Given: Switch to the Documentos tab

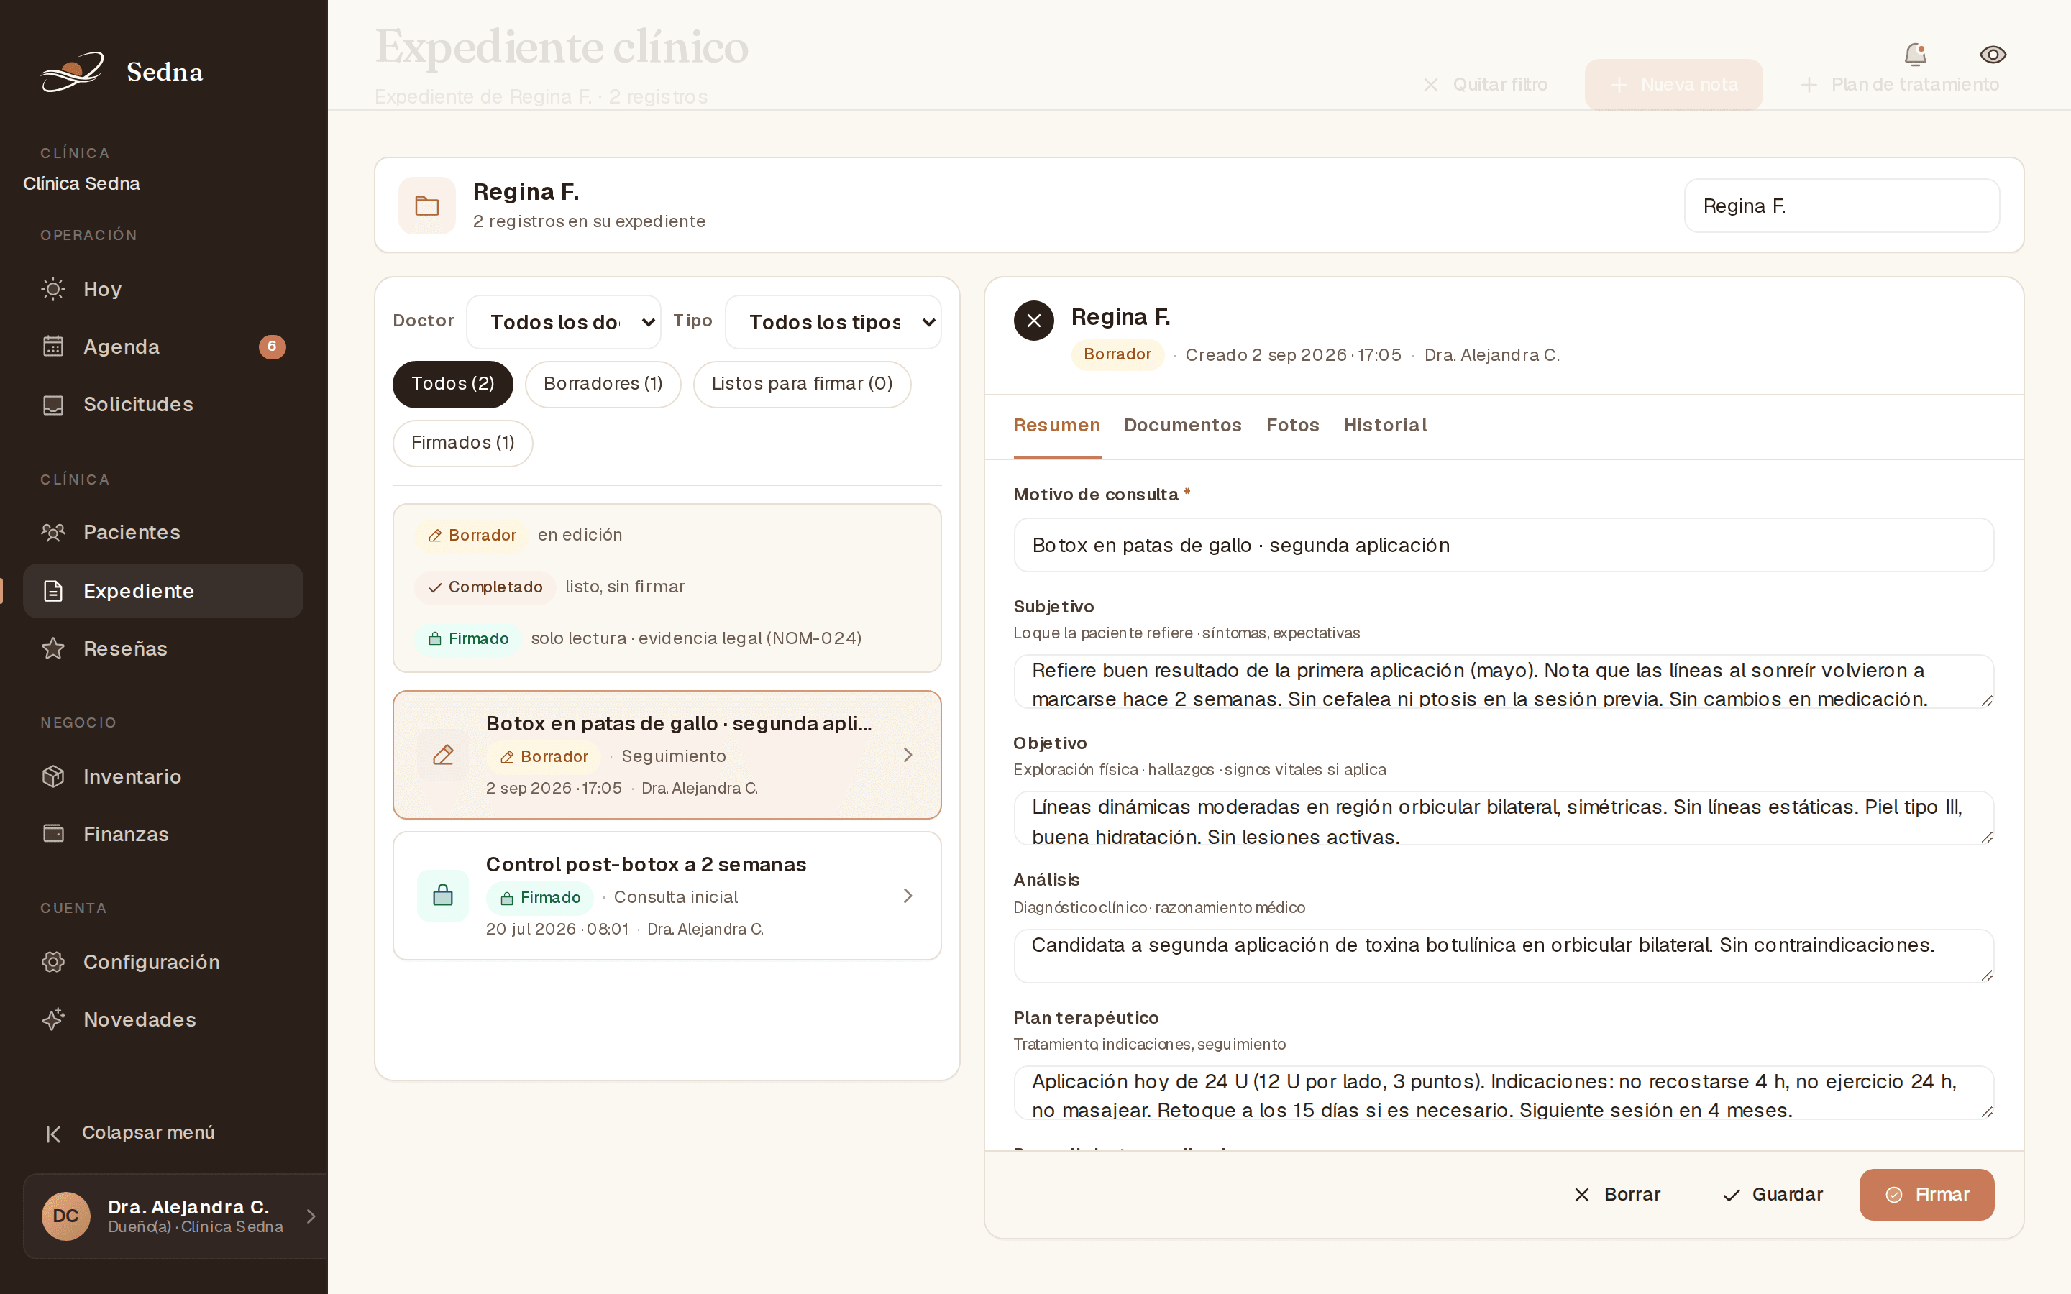Looking at the screenshot, I should tap(1182, 426).
